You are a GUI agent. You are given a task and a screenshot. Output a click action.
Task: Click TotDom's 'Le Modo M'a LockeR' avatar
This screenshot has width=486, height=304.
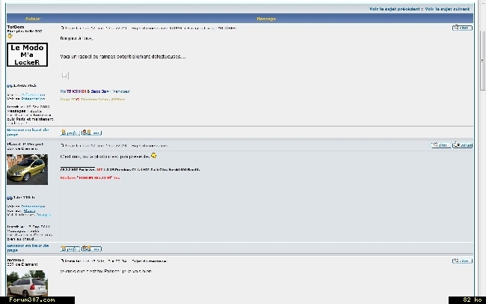[28, 52]
